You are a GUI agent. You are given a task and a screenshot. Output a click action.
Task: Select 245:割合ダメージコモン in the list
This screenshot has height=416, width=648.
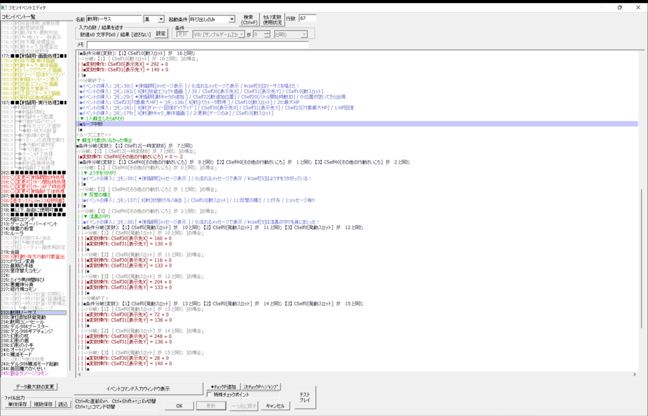(x=24, y=373)
